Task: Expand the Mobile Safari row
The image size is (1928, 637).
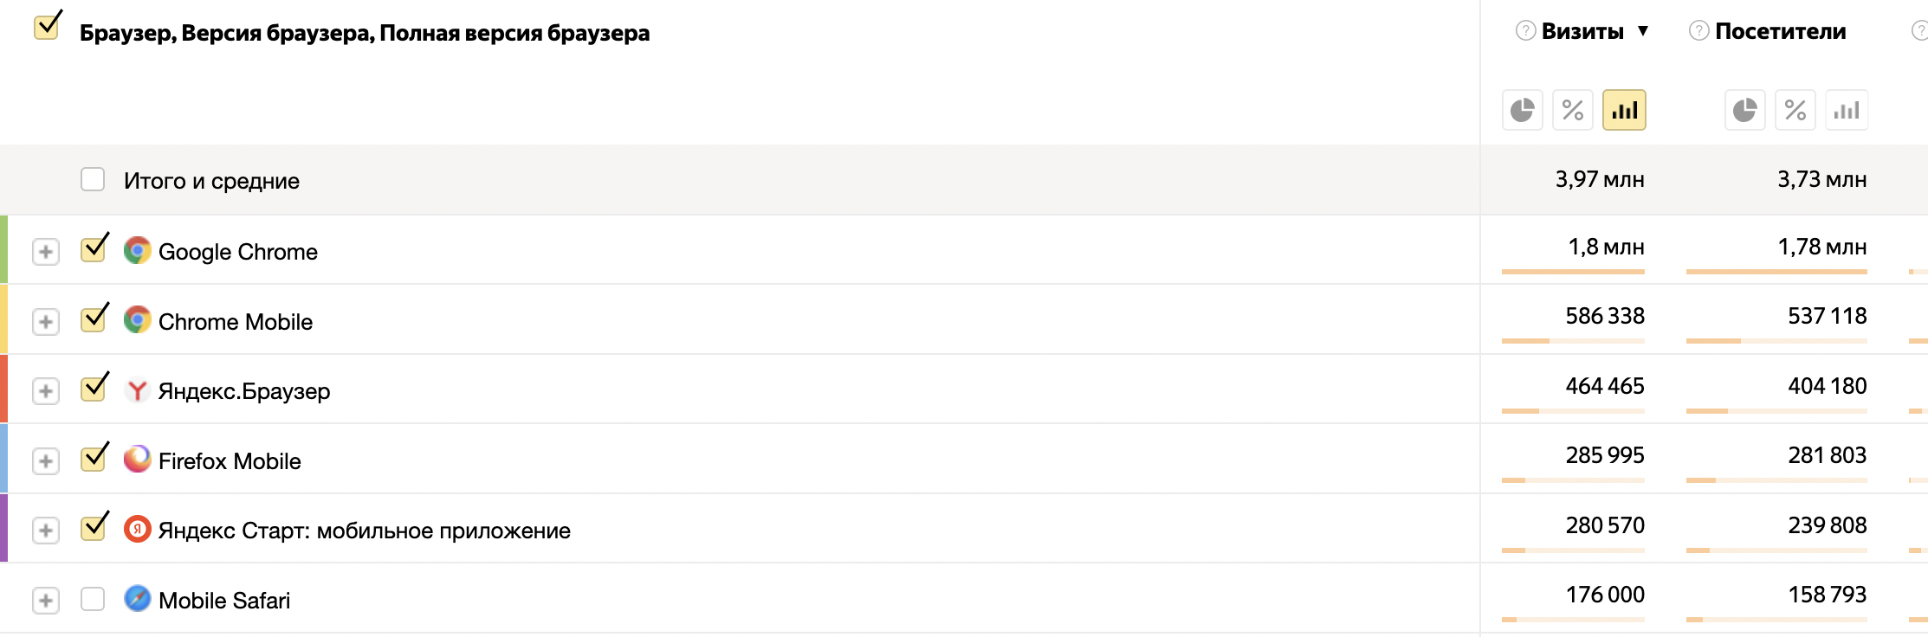Action: click(46, 600)
